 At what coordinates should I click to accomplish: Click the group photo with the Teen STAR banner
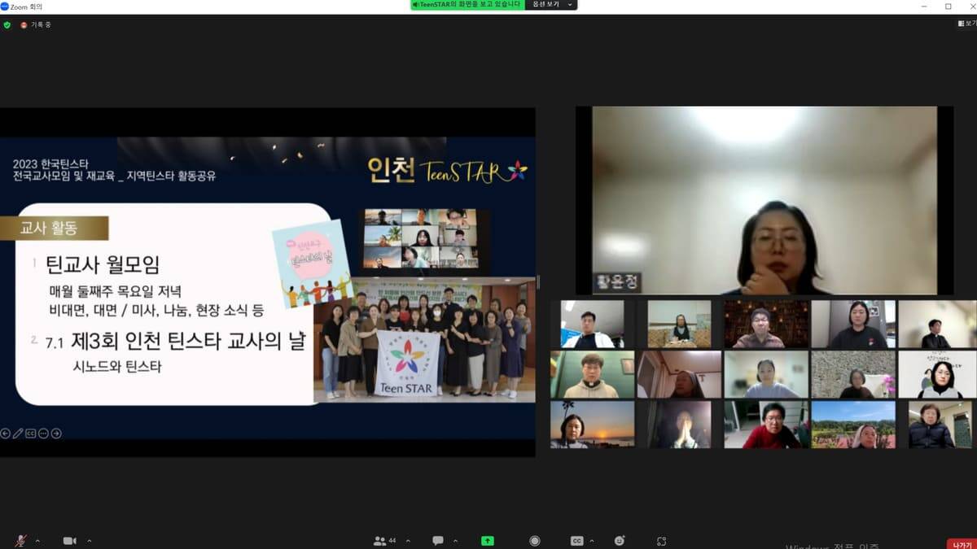click(424, 342)
